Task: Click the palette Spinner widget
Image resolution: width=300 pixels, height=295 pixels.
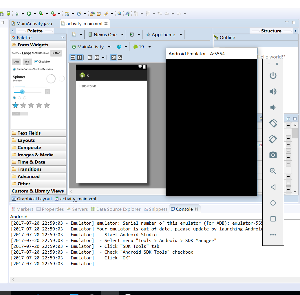Action: [x=19, y=78]
